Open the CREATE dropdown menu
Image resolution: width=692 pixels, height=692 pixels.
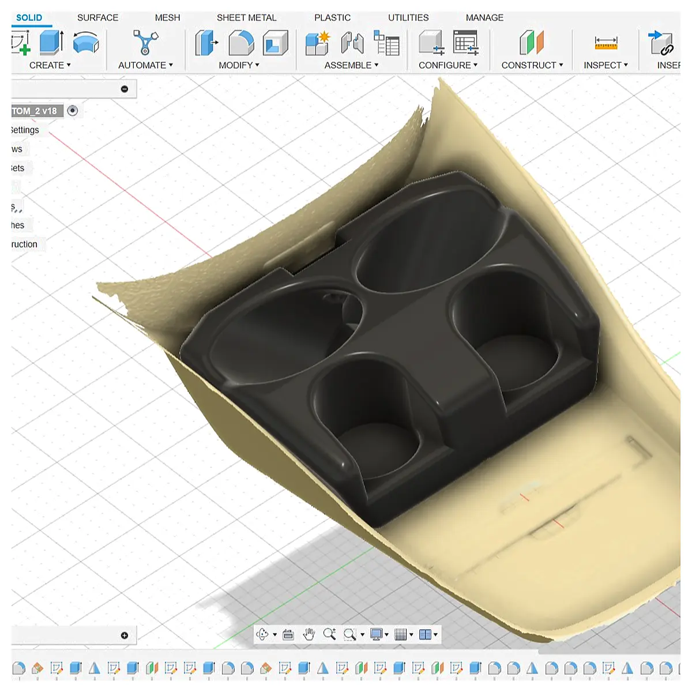(x=50, y=65)
